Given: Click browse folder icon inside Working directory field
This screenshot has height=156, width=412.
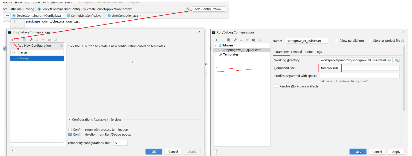Looking at the screenshot, I should pos(389,60).
